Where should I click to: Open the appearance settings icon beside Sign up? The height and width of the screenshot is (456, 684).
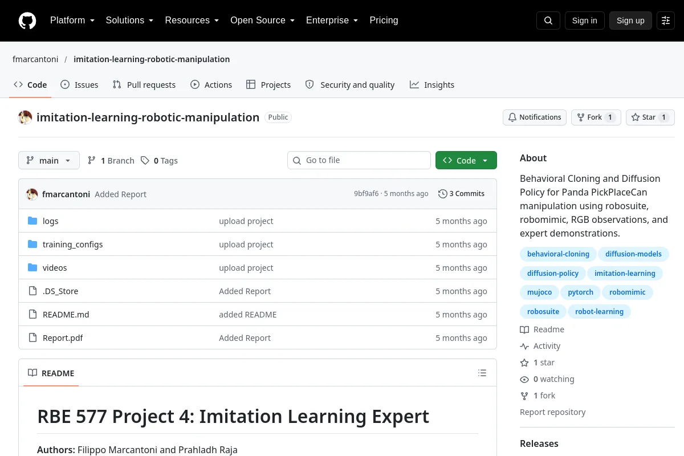666,21
